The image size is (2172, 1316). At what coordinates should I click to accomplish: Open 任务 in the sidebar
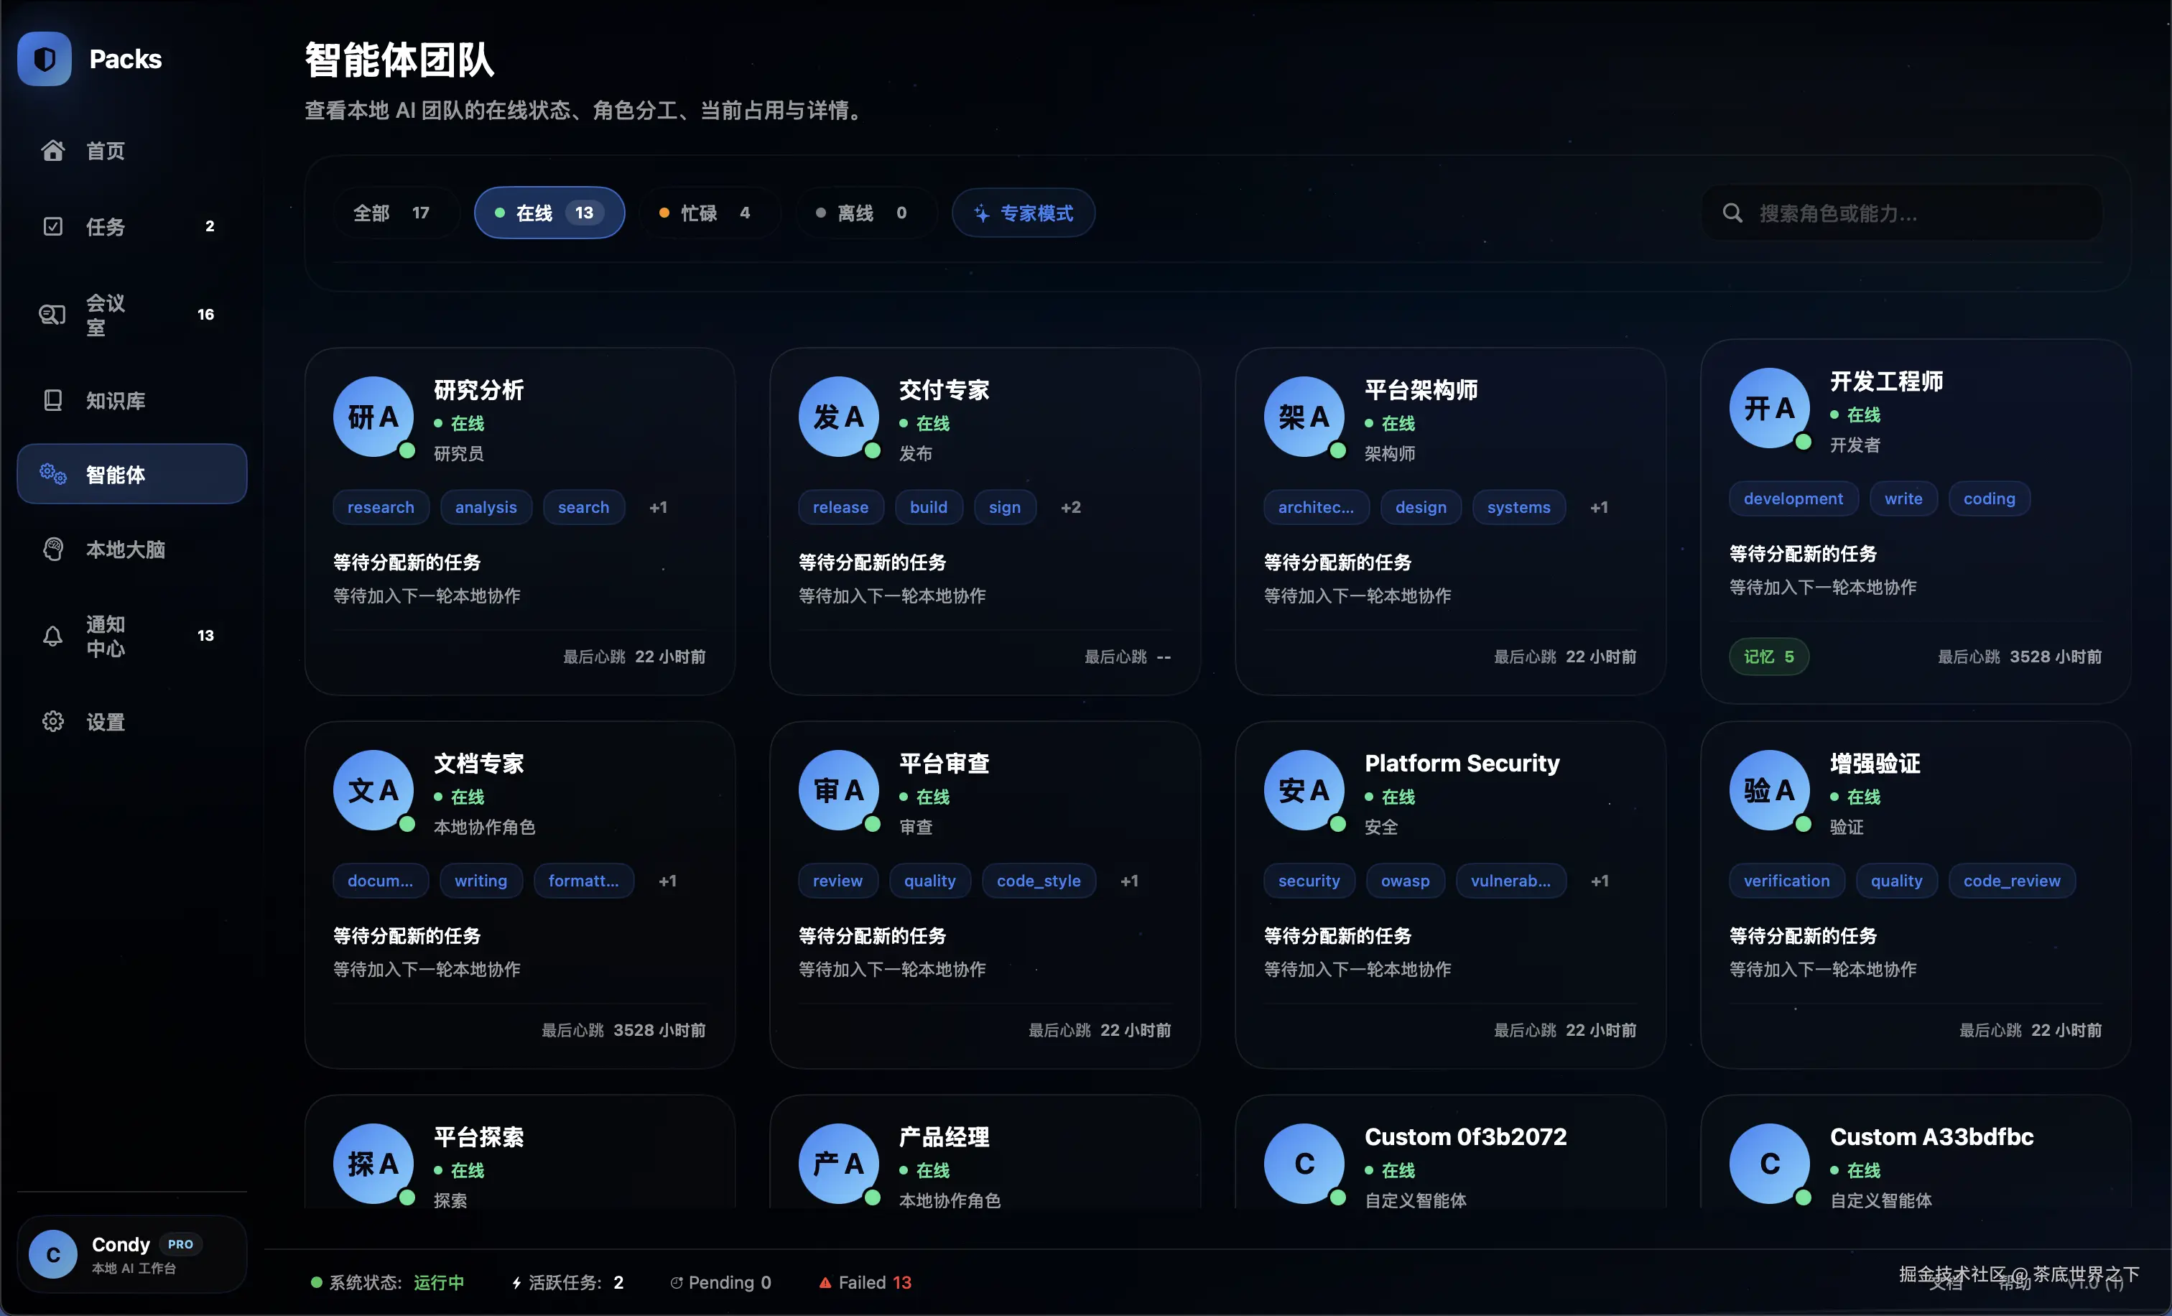(x=132, y=226)
